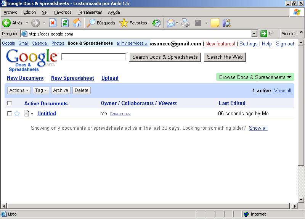The width and height of the screenshot is (305, 219).
Task: Open dropdown arrow beside edit icon
Action: pyautogui.click(x=206, y=23)
